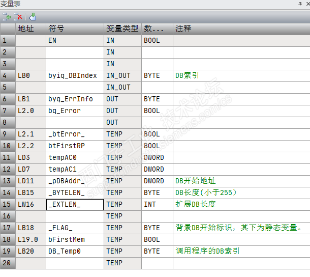Image resolution: width=310 pixels, height=277 pixels.
Task: Click the L2.1 address cell
Action: click(30, 134)
